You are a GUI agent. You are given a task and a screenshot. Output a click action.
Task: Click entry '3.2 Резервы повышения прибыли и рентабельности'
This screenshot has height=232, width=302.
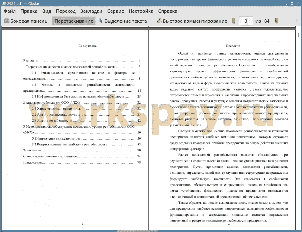point(86,145)
